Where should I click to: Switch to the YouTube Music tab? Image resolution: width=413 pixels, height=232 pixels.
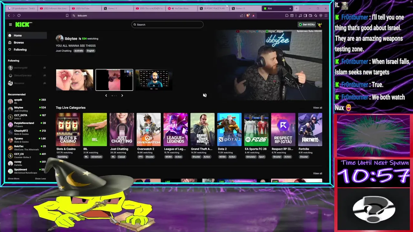click(x=181, y=8)
